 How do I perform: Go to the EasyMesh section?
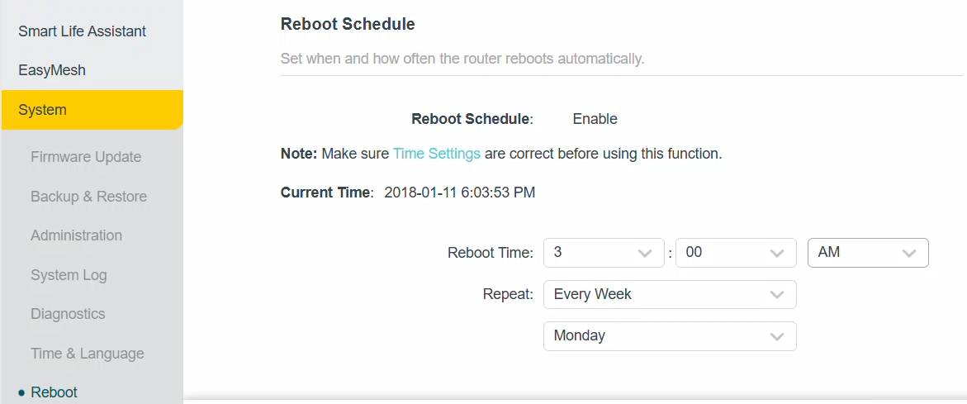[52, 70]
